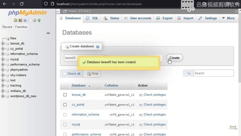Expand sky-makers tree node
The width and height of the screenshot is (241, 136).
tap(3, 75)
